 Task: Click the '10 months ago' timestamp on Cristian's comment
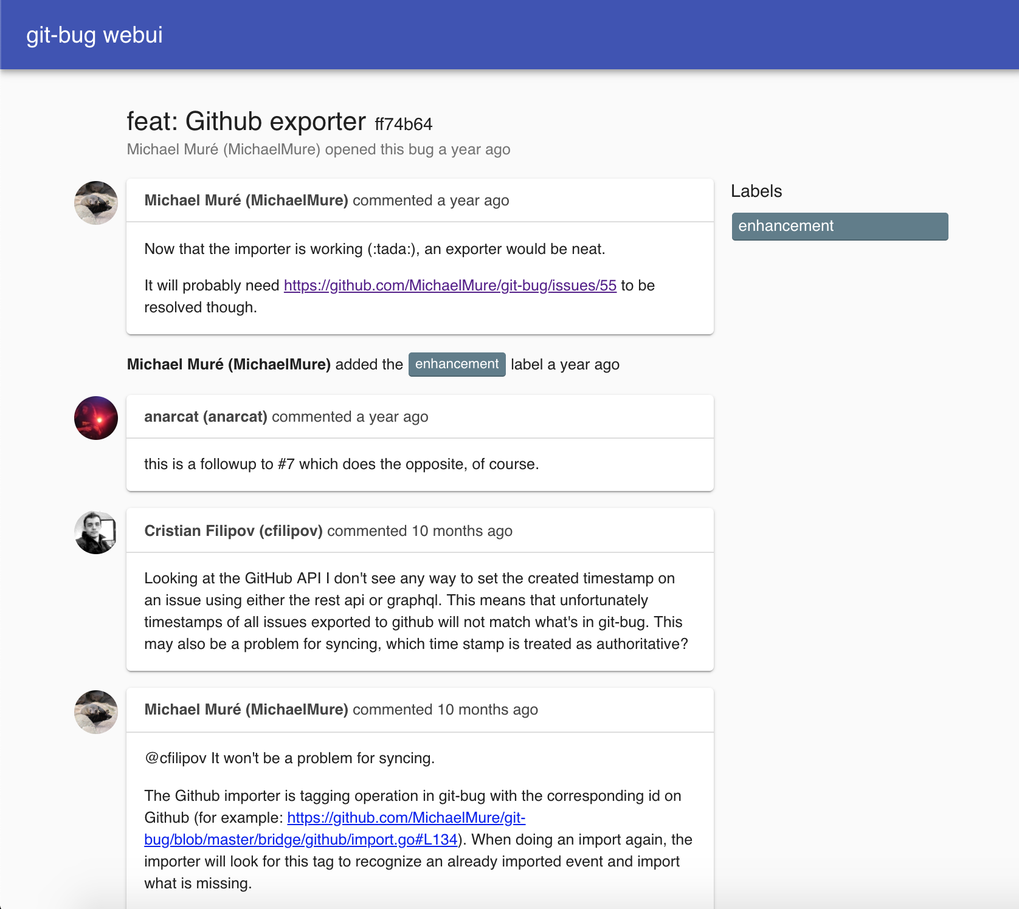[x=461, y=531]
